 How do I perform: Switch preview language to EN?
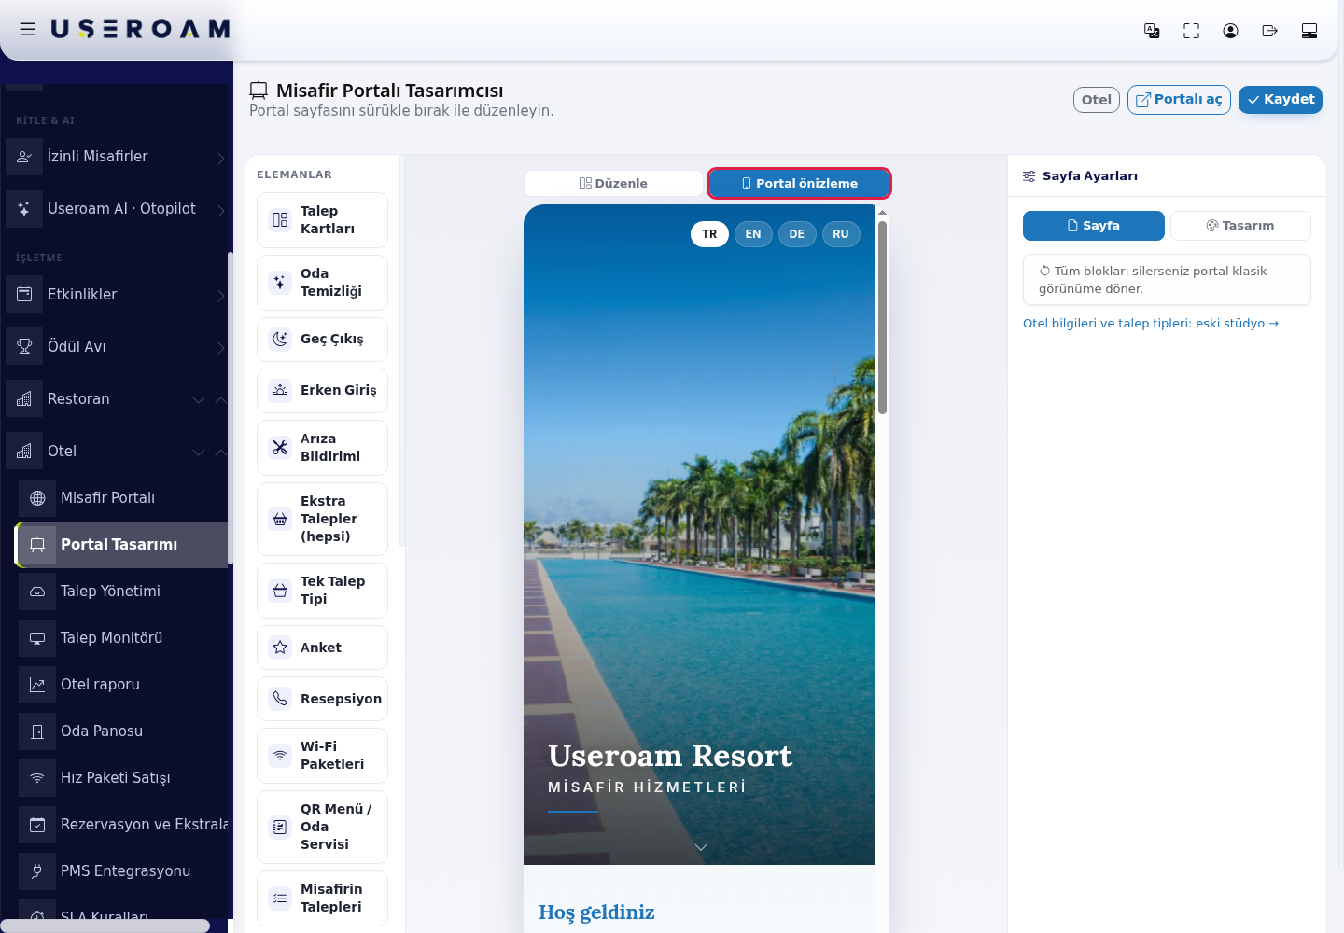(x=753, y=234)
